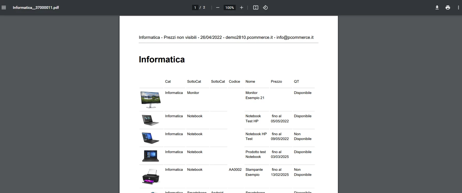Click Disponibile in the Notebook Test HP row

point(303,116)
